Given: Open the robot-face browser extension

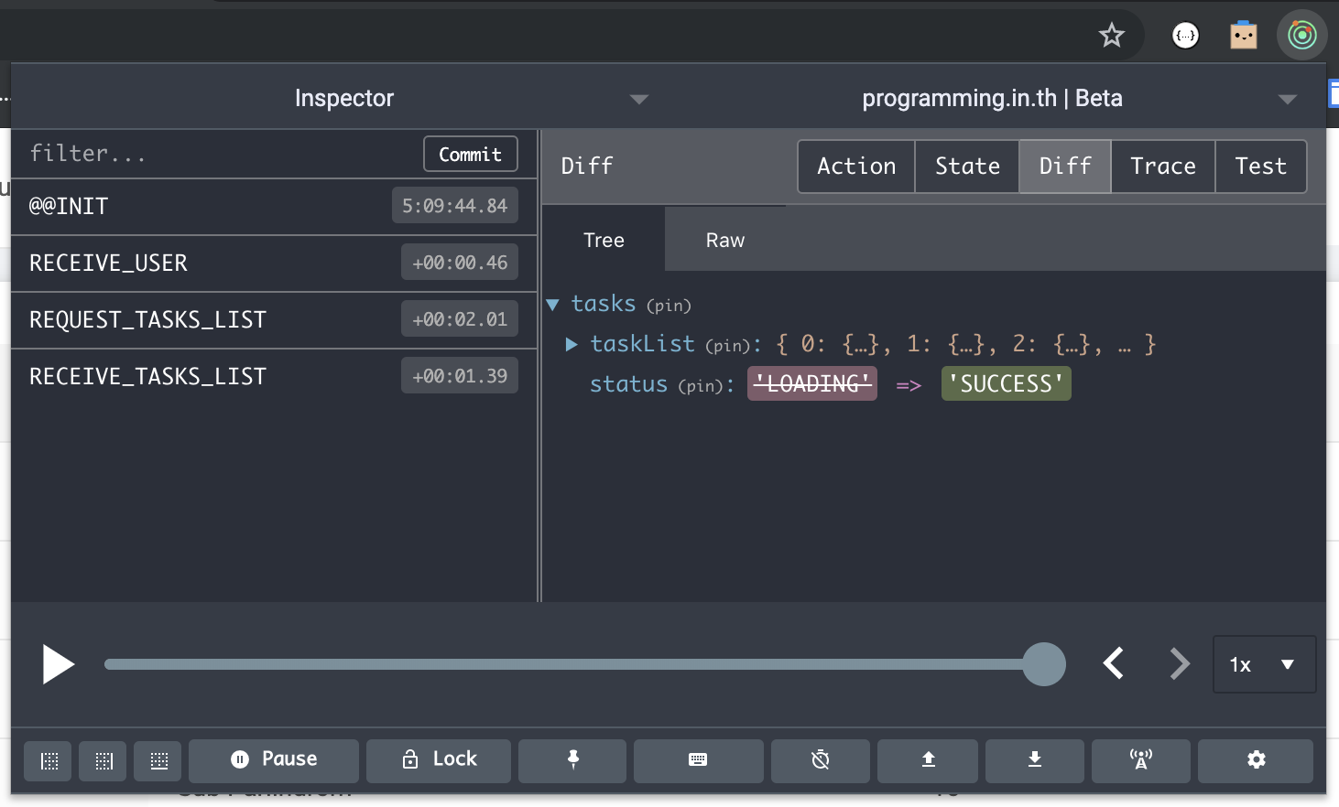Looking at the screenshot, I should (1243, 36).
